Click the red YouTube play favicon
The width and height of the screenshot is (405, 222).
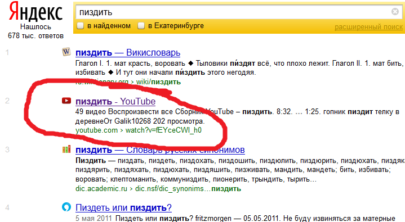66,101
